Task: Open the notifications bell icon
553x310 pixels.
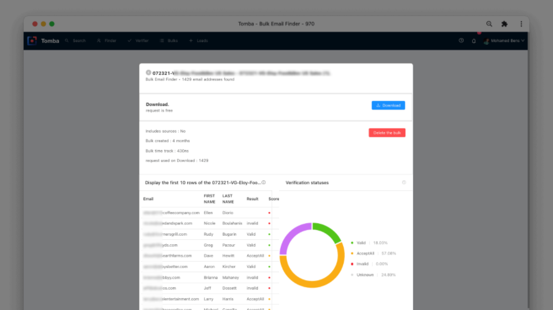Action: [473, 41]
